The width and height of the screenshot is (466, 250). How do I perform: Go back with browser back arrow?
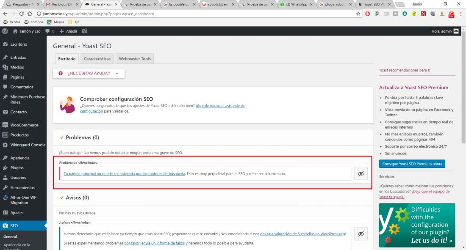5,14
